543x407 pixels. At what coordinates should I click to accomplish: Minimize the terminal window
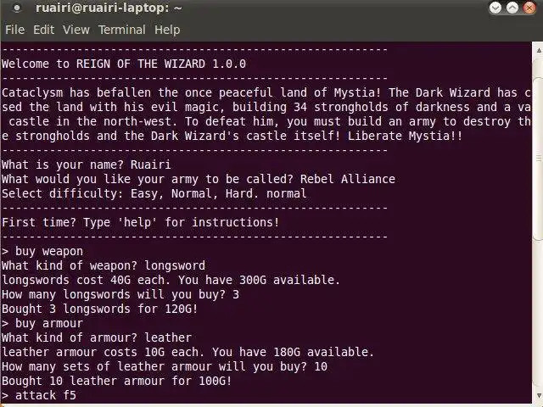click(x=495, y=8)
